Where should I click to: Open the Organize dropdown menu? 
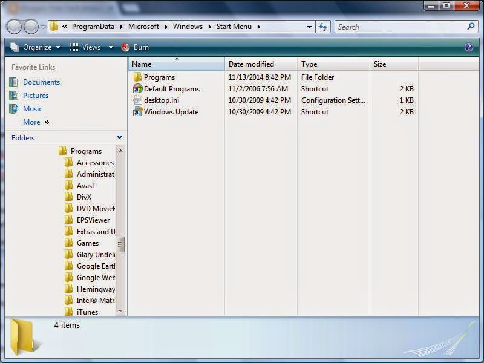click(x=38, y=47)
